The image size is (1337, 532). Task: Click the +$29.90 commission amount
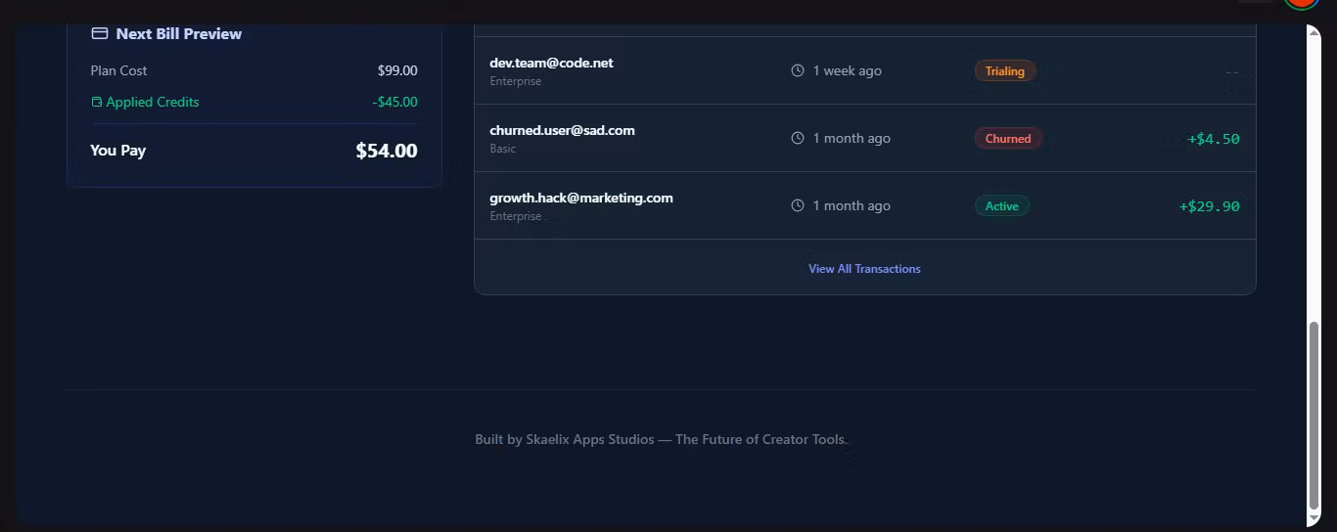tap(1209, 206)
